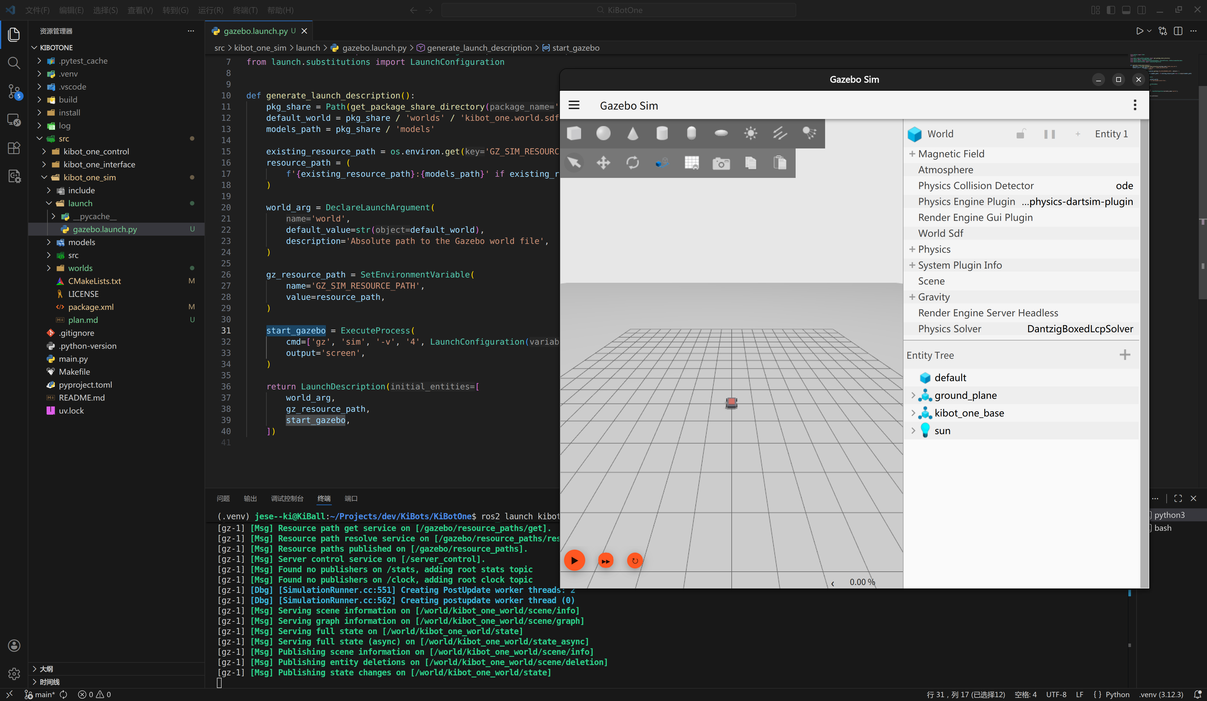
Task: Take a screenshot with camera icon
Action: coord(721,163)
